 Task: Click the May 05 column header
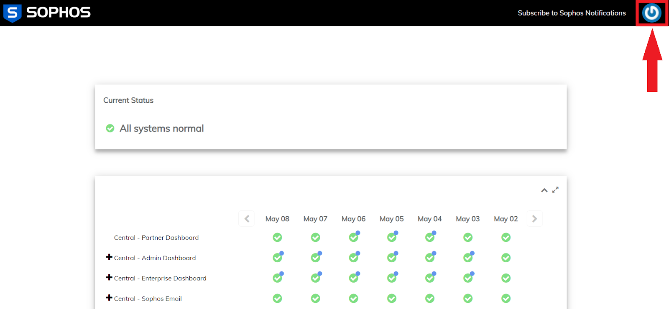[x=391, y=219]
